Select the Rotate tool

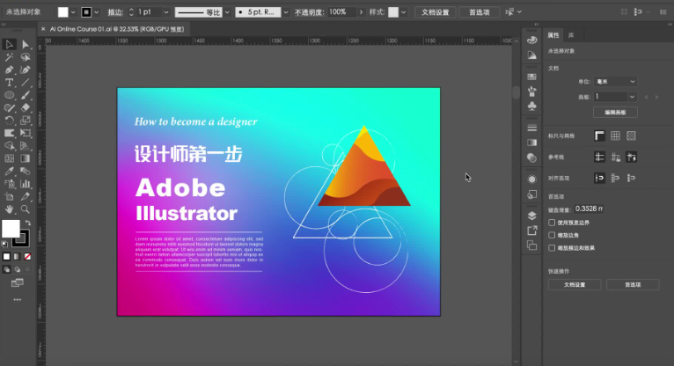pyautogui.click(x=9, y=121)
